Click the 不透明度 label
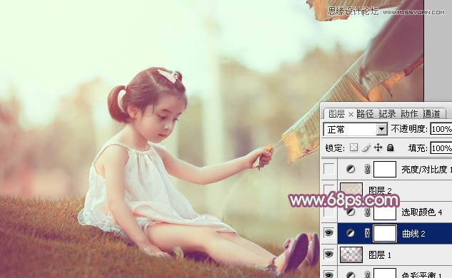This screenshot has height=278, width=452. [409, 129]
